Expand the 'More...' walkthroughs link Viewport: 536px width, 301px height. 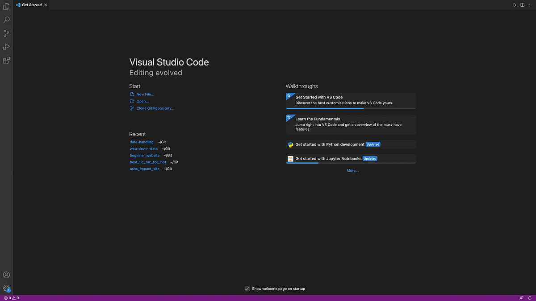pos(352,170)
